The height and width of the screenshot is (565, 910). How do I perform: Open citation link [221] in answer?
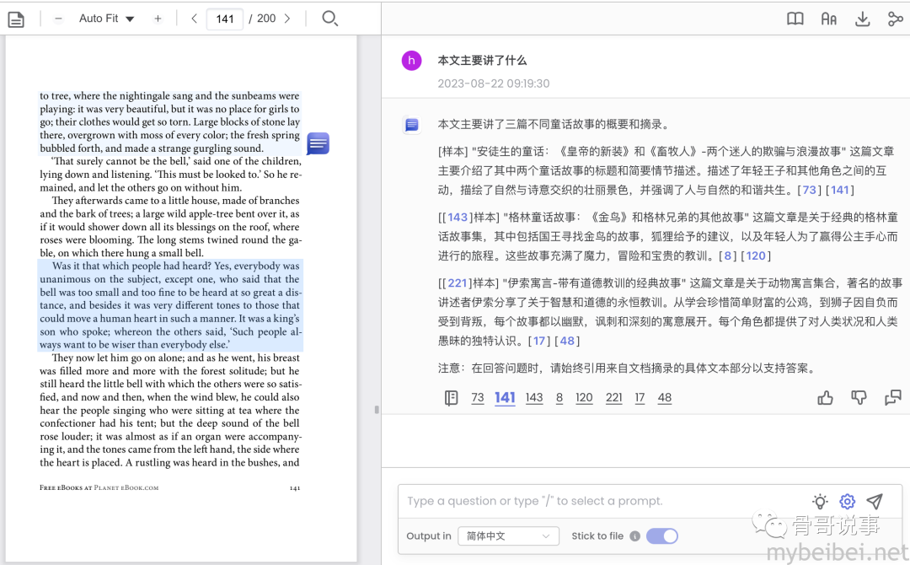(458, 282)
